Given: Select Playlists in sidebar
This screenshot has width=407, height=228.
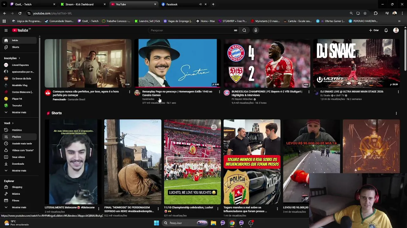Looking at the screenshot, I should (x=20, y=137).
